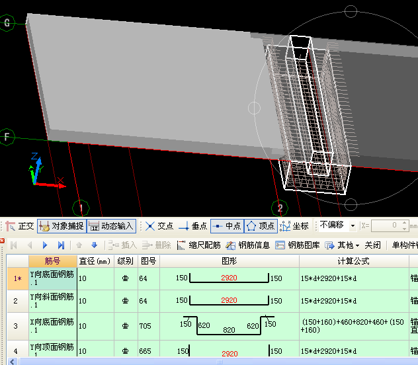Click XYZ coordinate axis gizmo
This screenshot has height=365, width=418.
pos(47,171)
